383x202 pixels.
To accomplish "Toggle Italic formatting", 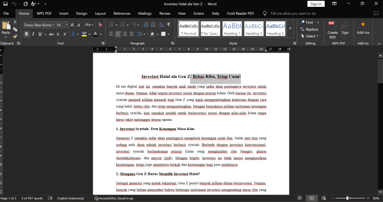I will pos(33,34).
